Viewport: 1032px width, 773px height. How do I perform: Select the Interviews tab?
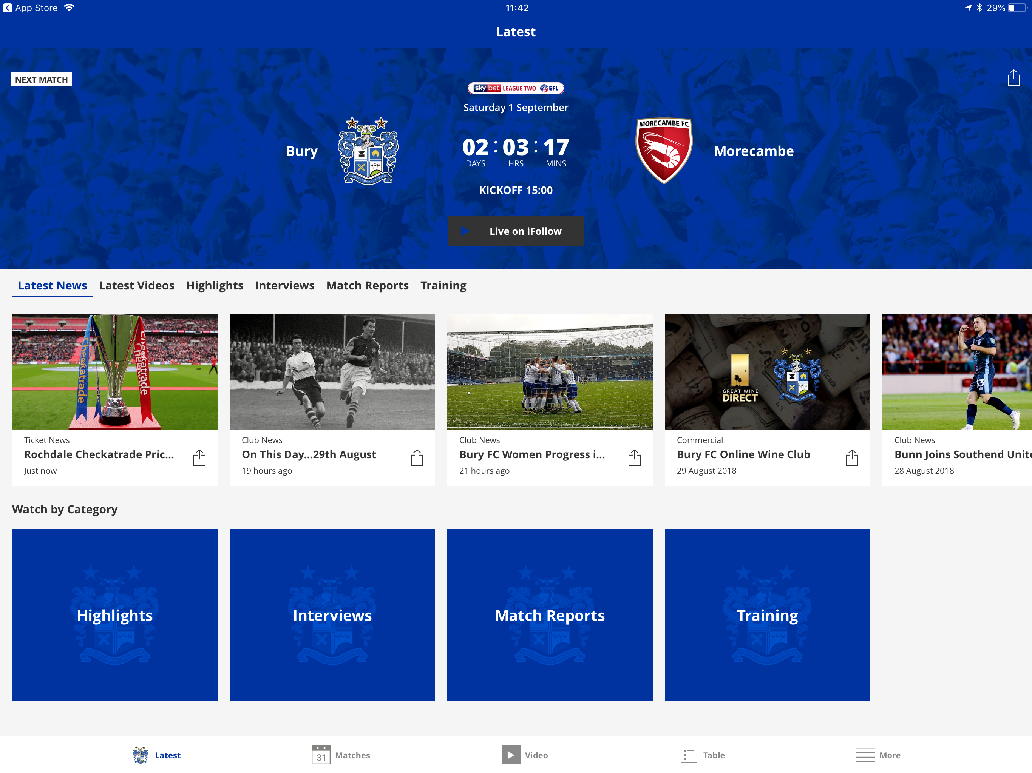[284, 285]
